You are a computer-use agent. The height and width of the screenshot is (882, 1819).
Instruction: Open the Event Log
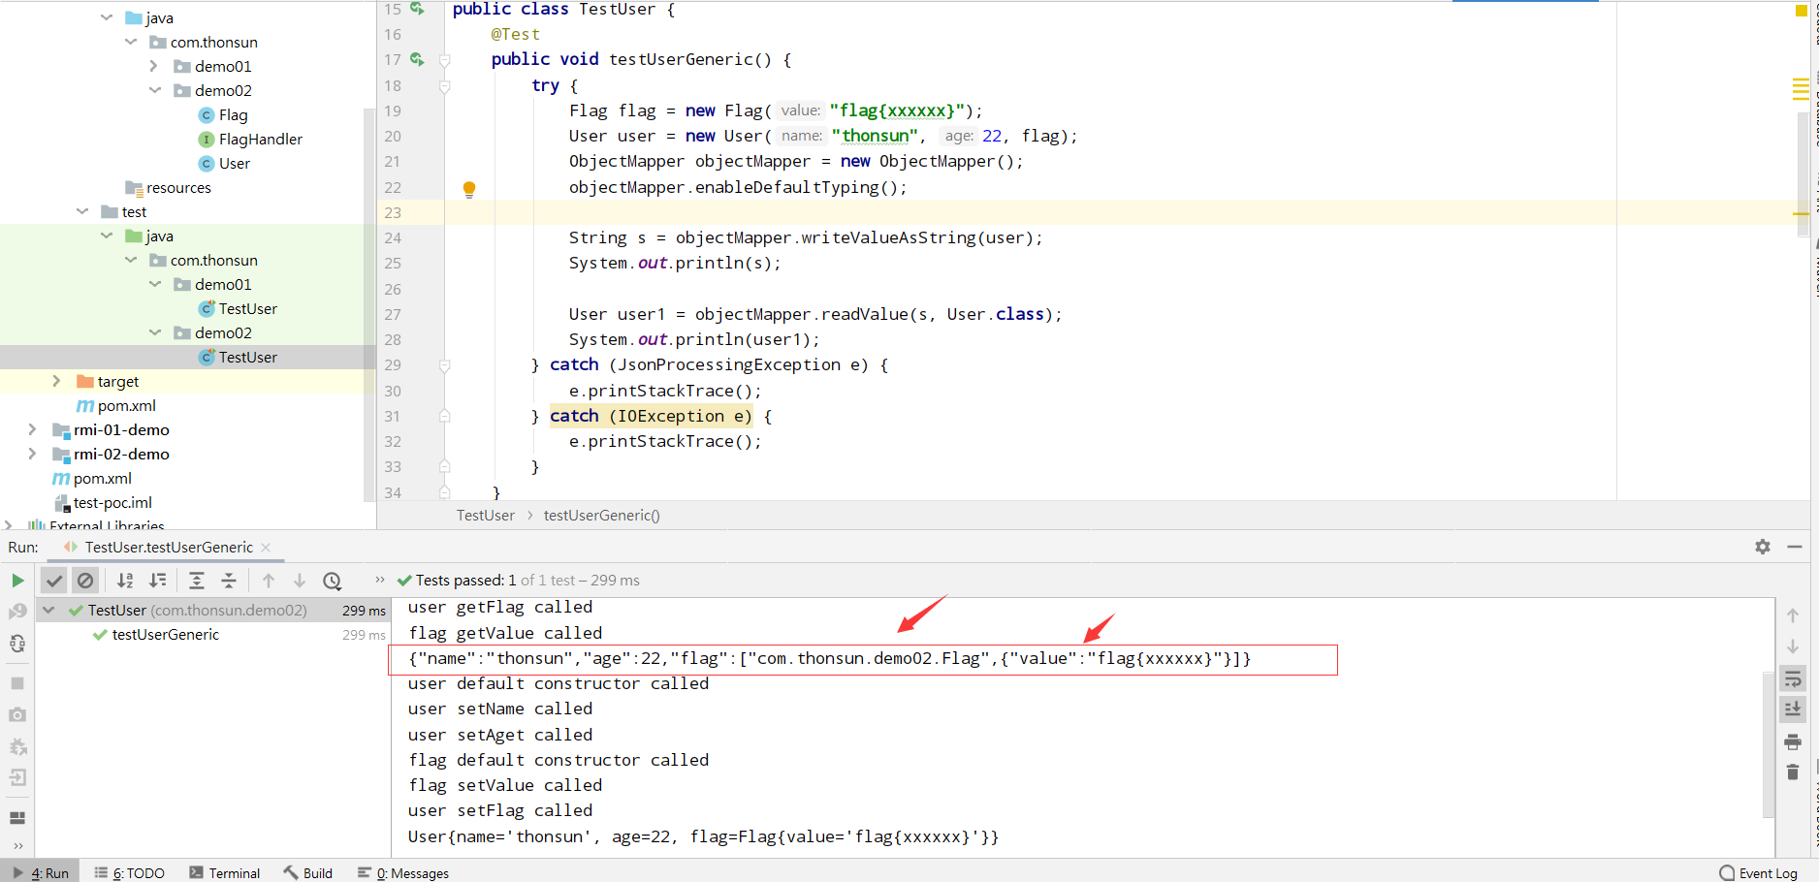tap(1759, 873)
